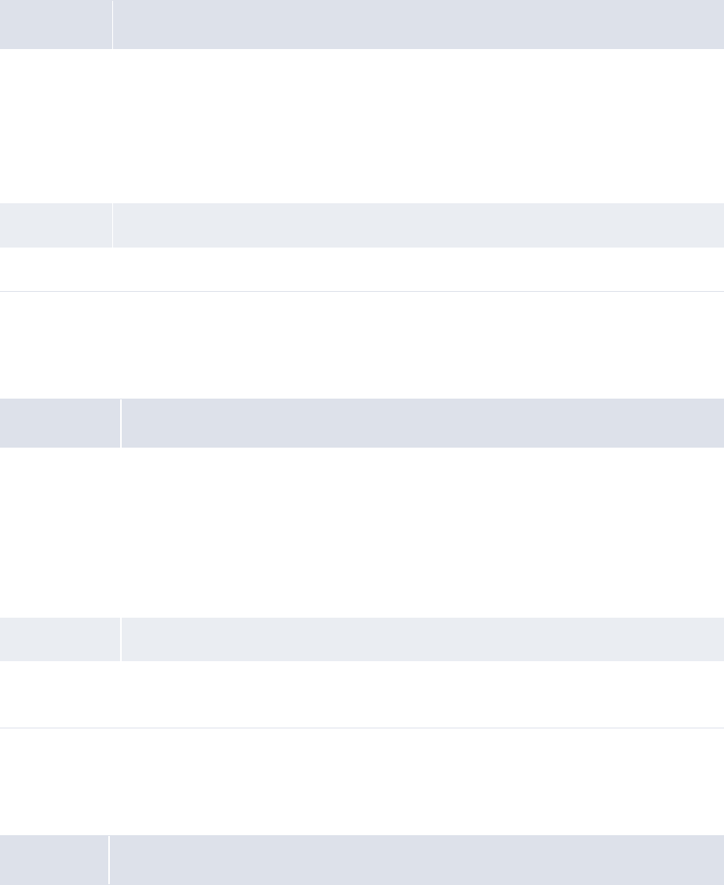Click the short white bottom row of first table
This screenshot has width=724, height=885.
(362, 269)
